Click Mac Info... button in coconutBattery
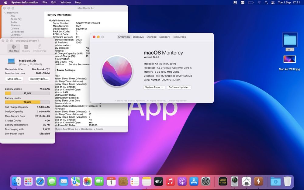 tap(14, 79)
